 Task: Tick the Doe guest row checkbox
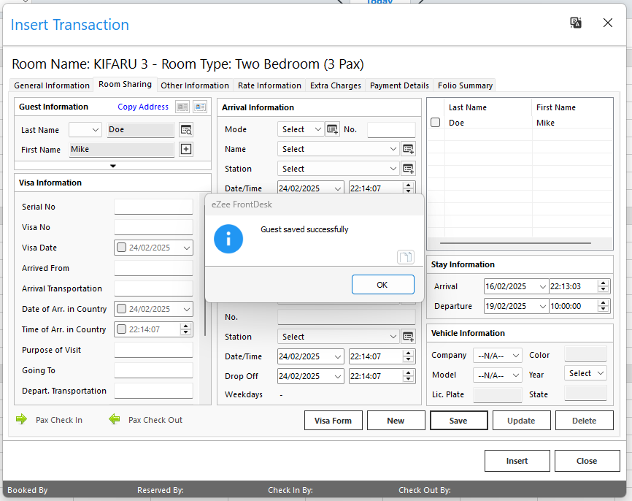point(435,123)
